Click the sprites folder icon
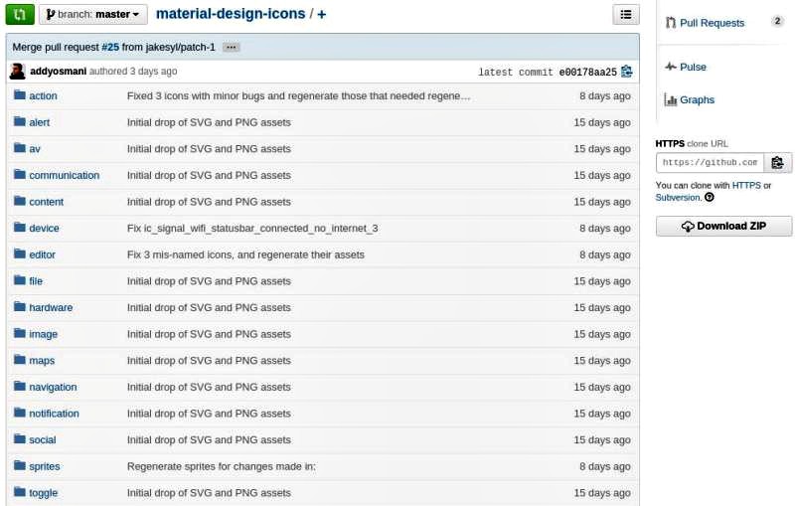 pyautogui.click(x=20, y=465)
